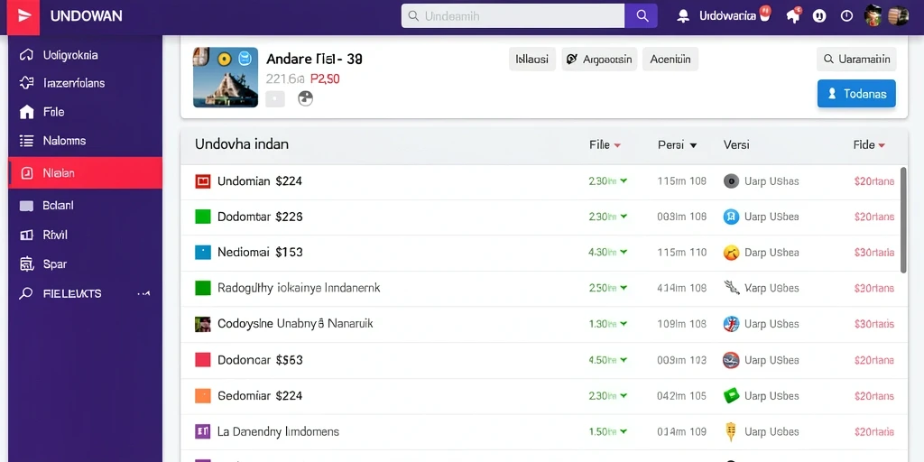Click the $20rtana link in Undomian row
924x462 pixels.
click(873, 181)
